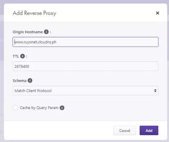Click the Cache by Query Param label text
Viewport: 169px width, 142px height.
39,108
